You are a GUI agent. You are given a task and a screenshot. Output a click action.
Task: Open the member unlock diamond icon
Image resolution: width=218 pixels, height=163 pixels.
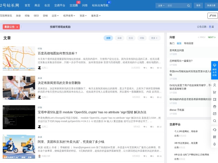click(x=214, y=65)
